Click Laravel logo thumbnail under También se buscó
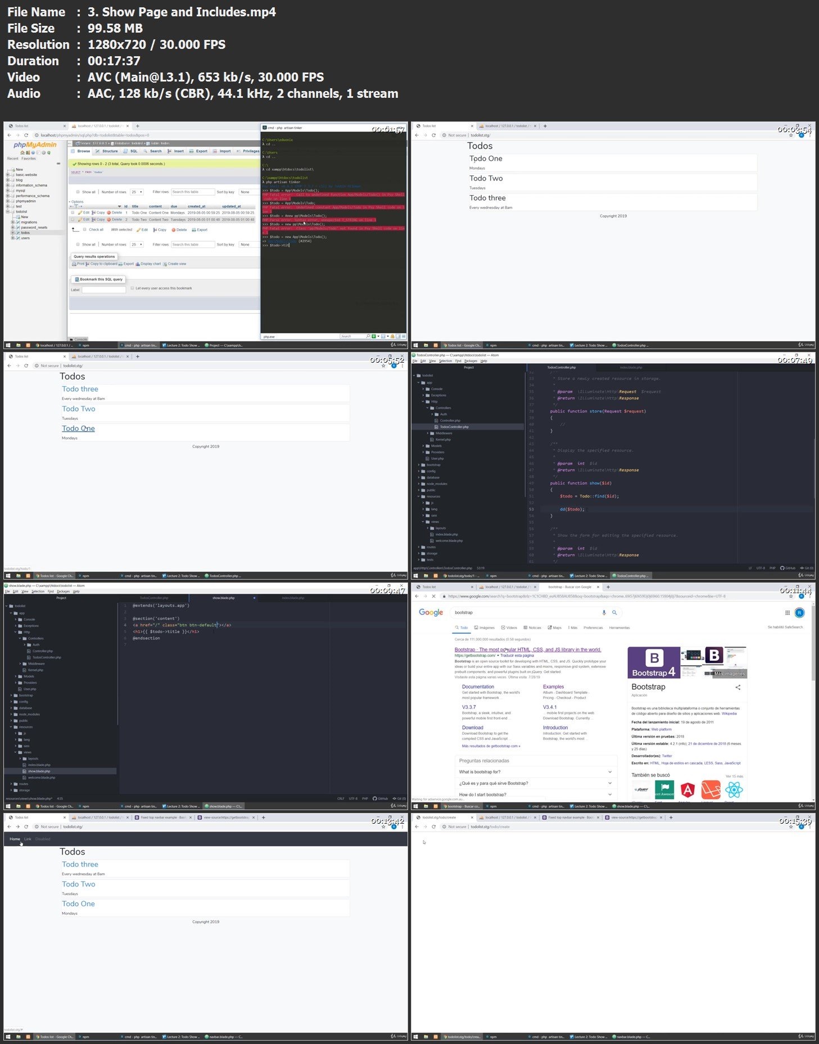The height and width of the screenshot is (1044, 819). pos(711,790)
